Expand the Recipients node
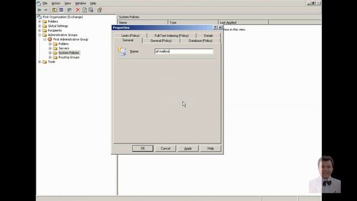This screenshot has width=357, height=201. tap(40, 30)
